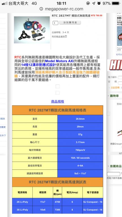Click the print page icon after 列印商品資訊
Viewport: 122px width, 217px height.
click(66, 36)
